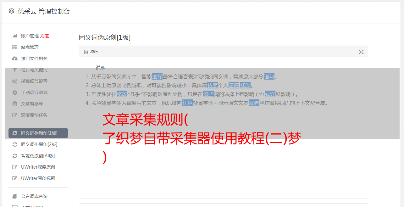The width and height of the screenshot is (404, 207).
Task: Open 账户管理 via its bar chart icon
Action: click(14, 36)
